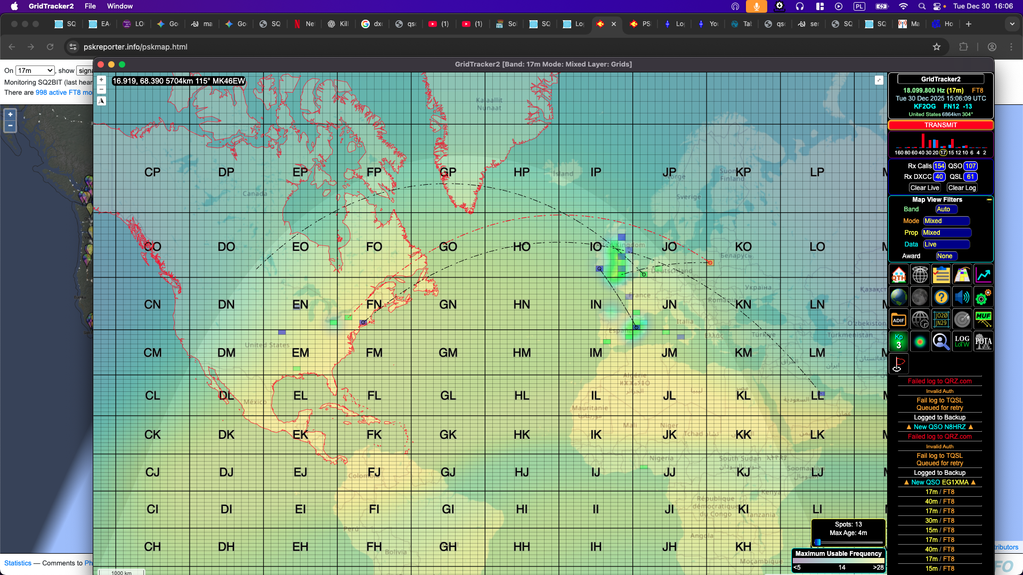Click the Kp index icon

point(899,341)
